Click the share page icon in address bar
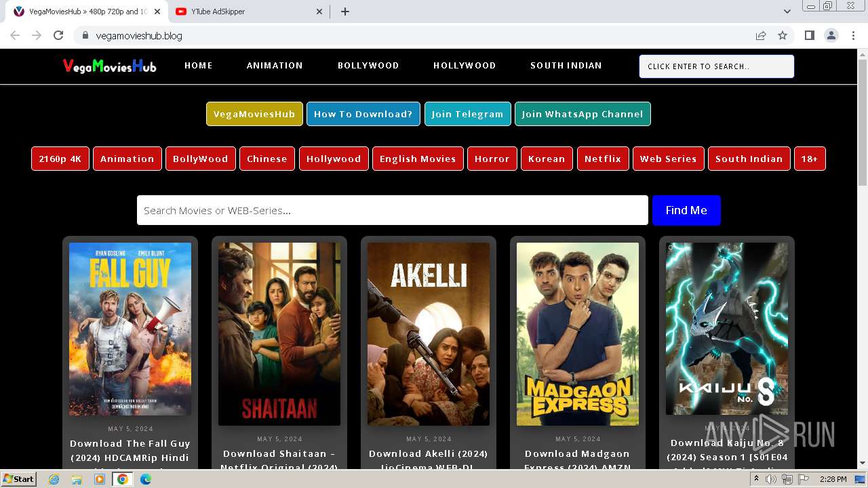868x488 pixels. tap(761, 35)
